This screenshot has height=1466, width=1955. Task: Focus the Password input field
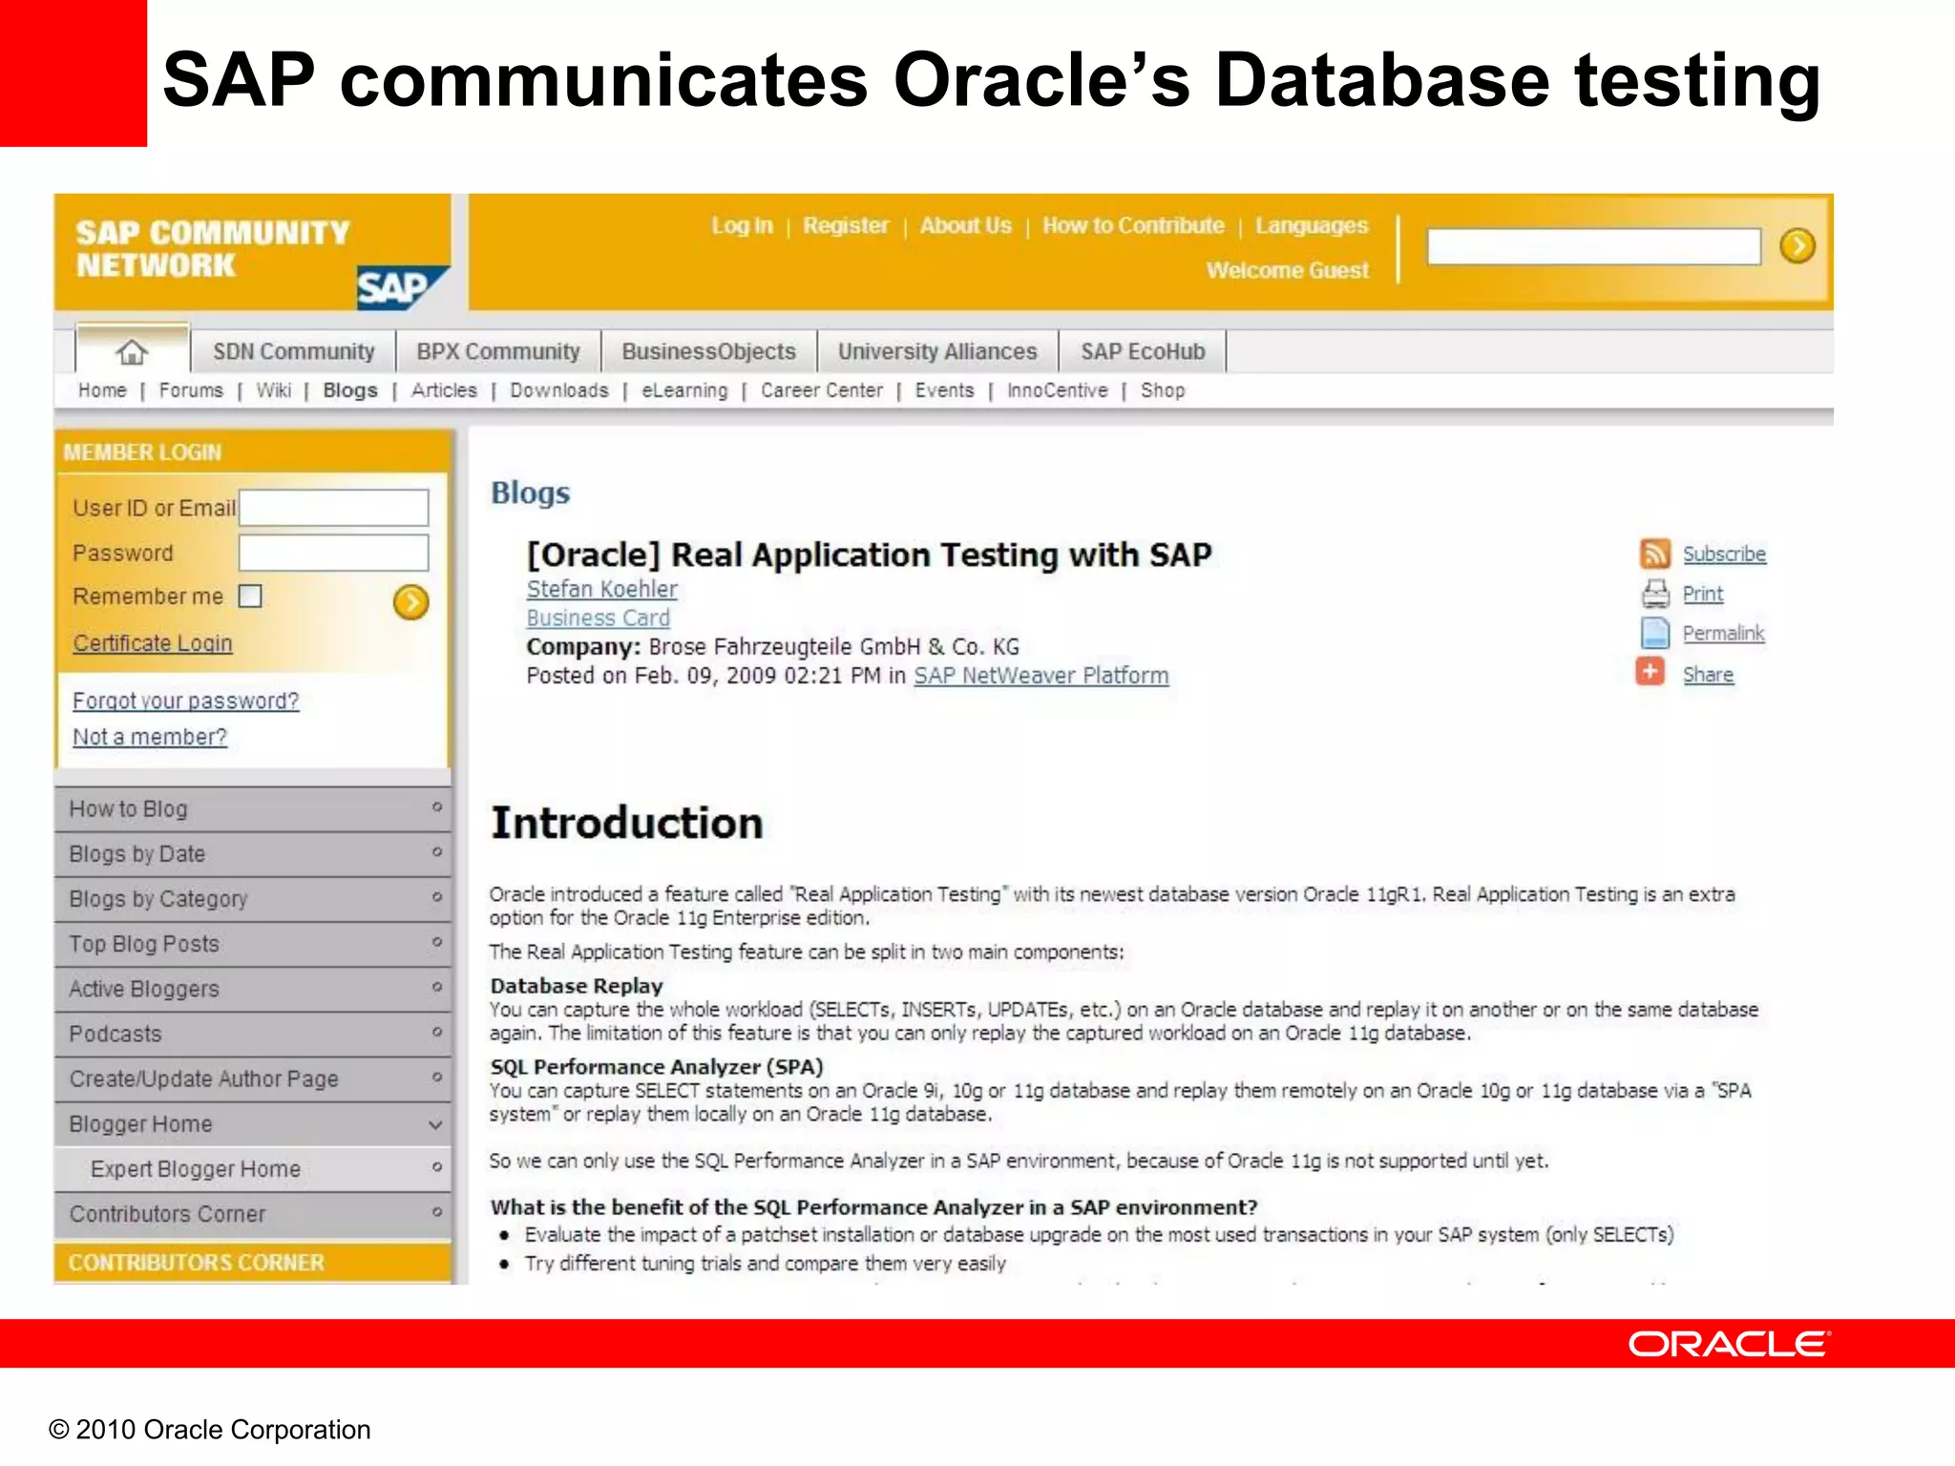click(333, 553)
